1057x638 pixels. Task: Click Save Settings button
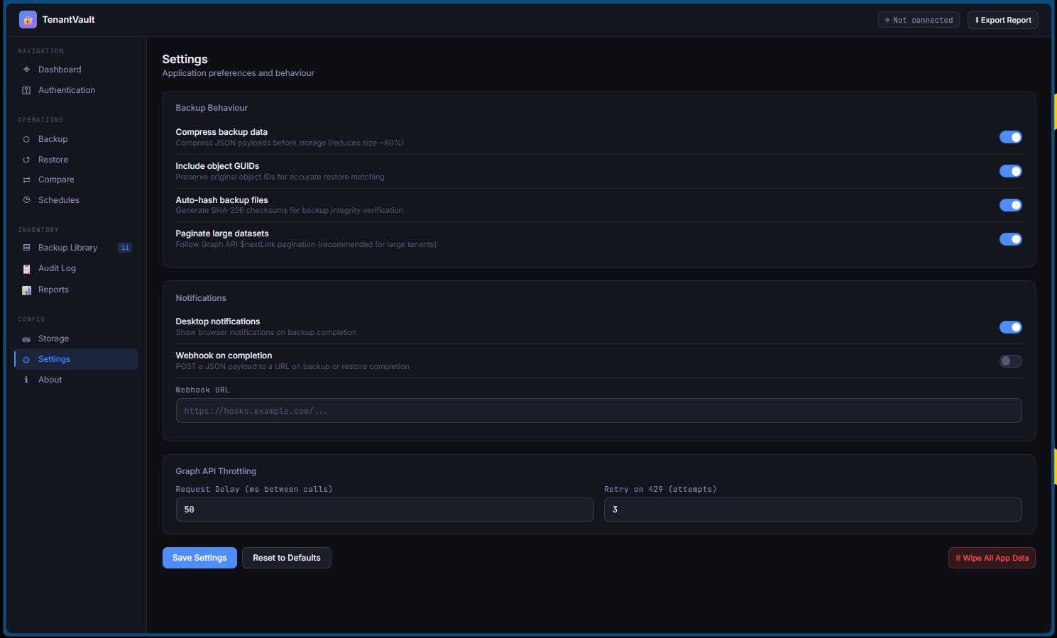click(x=199, y=558)
